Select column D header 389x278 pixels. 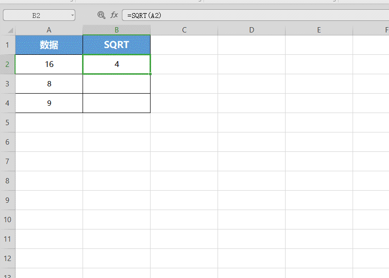[x=252, y=30]
